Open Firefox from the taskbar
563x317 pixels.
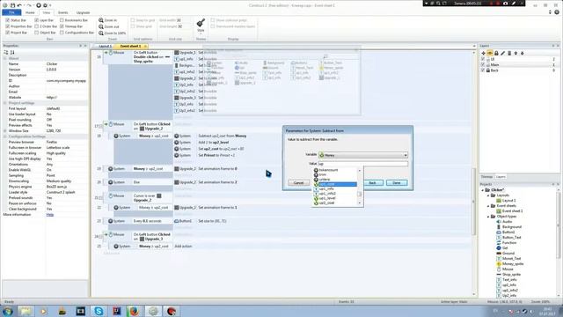tap(135, 311)
